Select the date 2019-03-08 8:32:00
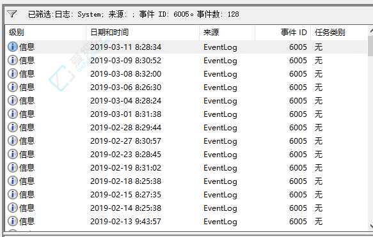373x237 pixels. tap(125, 74)
